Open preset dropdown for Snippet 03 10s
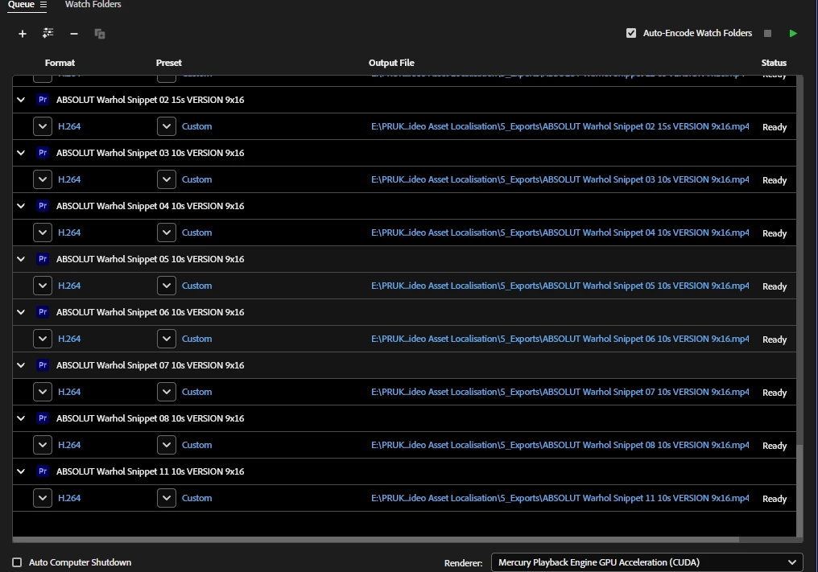Screen dimensions: 818x572 [167, 179]
